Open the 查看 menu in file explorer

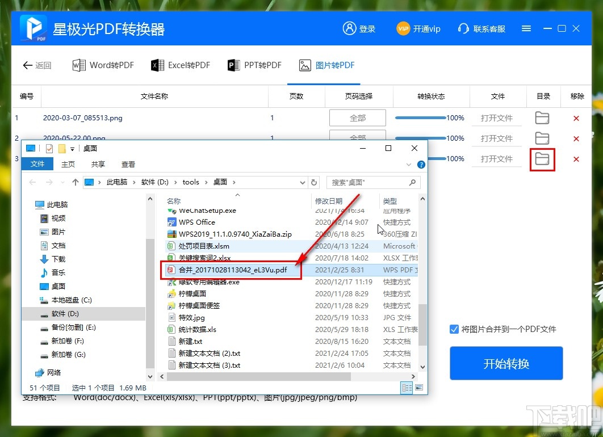[x=128, y=164]
